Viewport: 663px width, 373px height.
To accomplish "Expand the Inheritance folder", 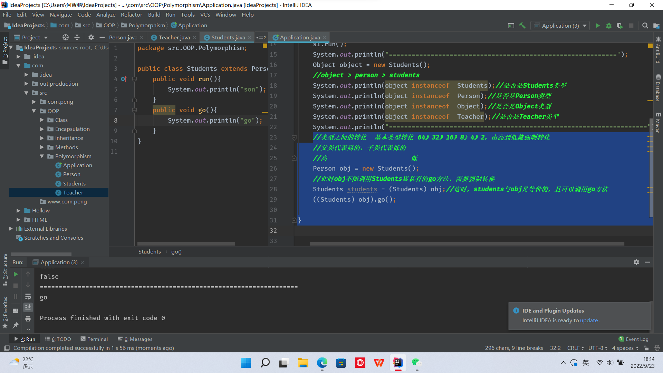I will [x=42, y=138].
